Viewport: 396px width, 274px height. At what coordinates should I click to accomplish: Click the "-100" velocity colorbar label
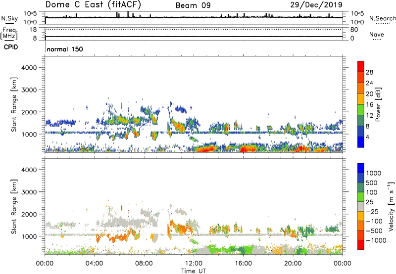coord(374,221)
